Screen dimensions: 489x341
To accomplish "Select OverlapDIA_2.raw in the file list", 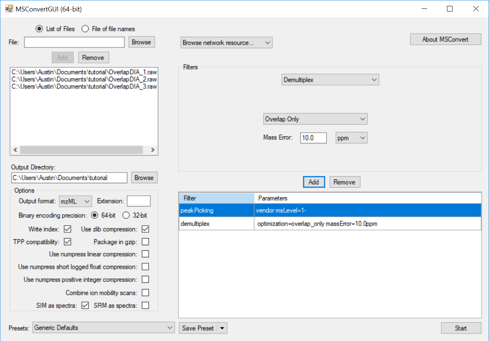I will 84,79.
